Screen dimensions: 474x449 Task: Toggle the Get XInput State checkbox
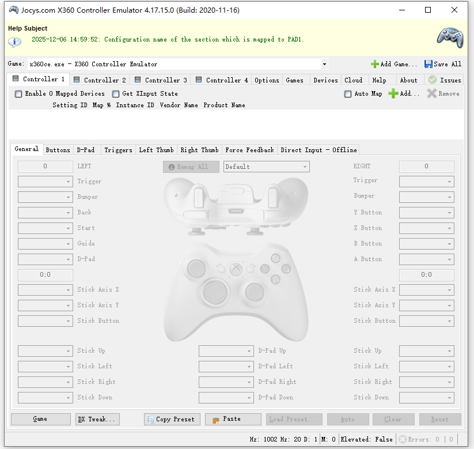tap(116, 94)
